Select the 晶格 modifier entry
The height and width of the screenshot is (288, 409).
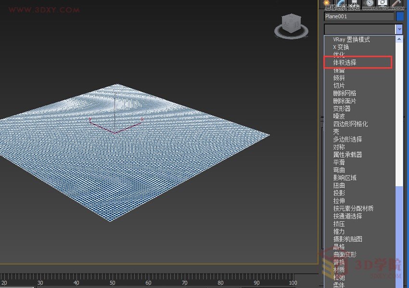click(x=339, y=246)
